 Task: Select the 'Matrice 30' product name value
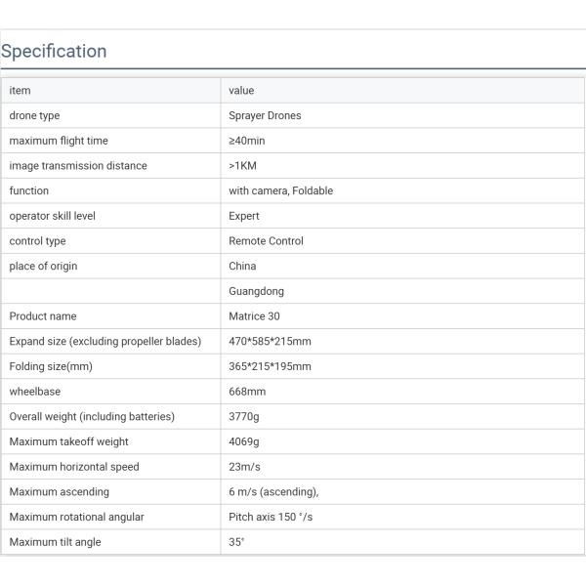point(254,316)
